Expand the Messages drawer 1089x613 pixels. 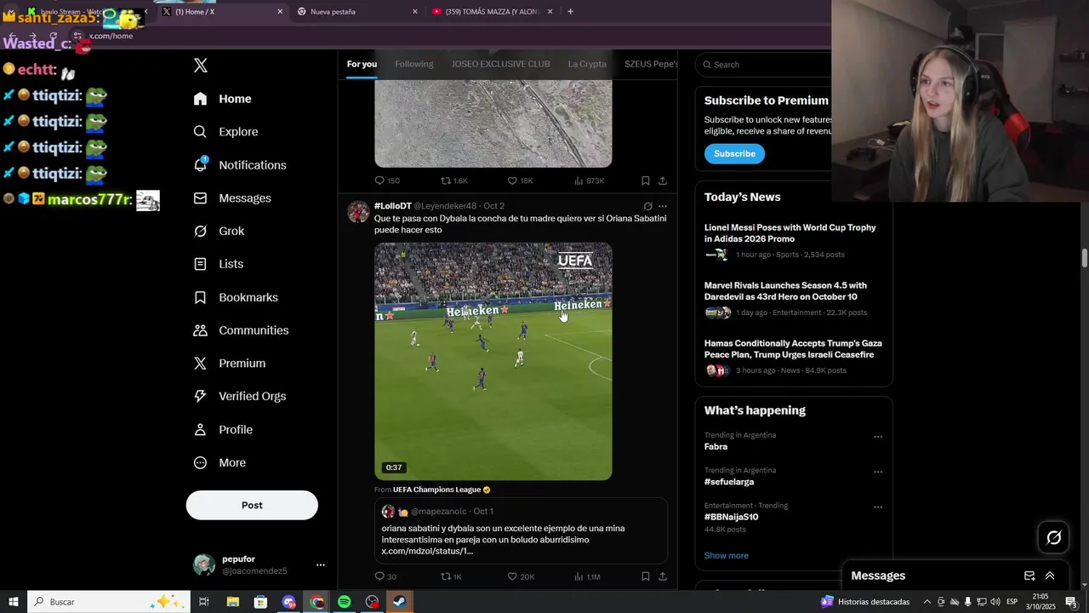tap(1050, 576)
